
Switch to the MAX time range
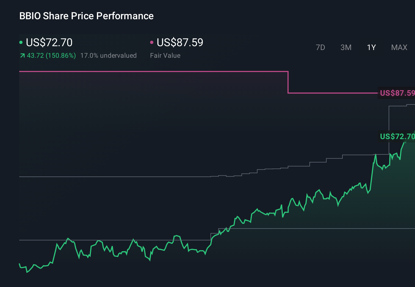pyautogui.click(x=399, y=47)
